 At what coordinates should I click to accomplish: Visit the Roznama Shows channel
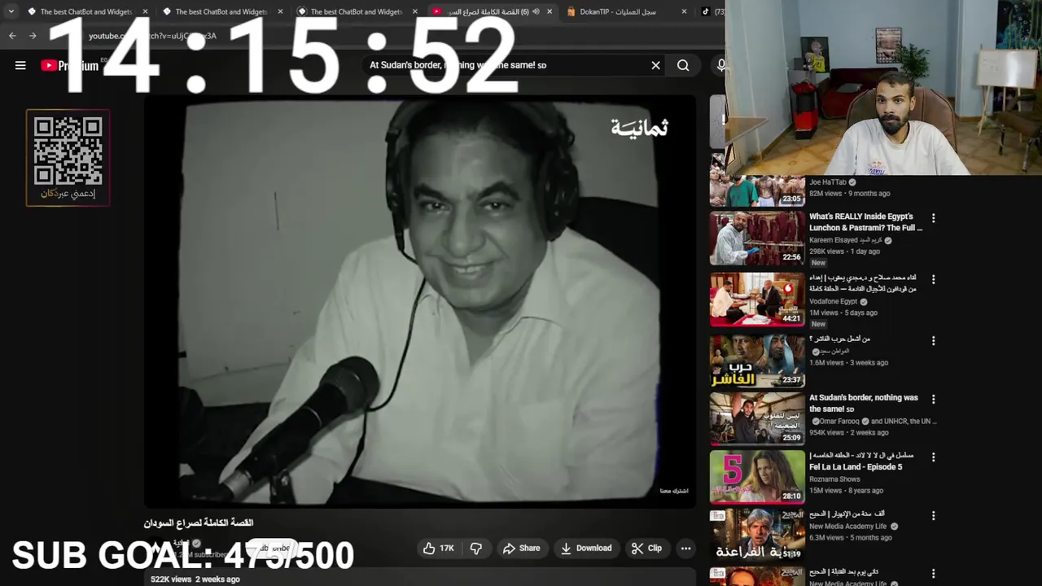[x=834, y=479]
